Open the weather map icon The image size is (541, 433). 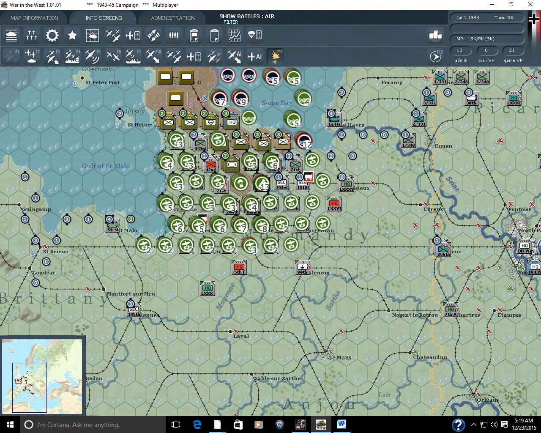pos(93,35)
